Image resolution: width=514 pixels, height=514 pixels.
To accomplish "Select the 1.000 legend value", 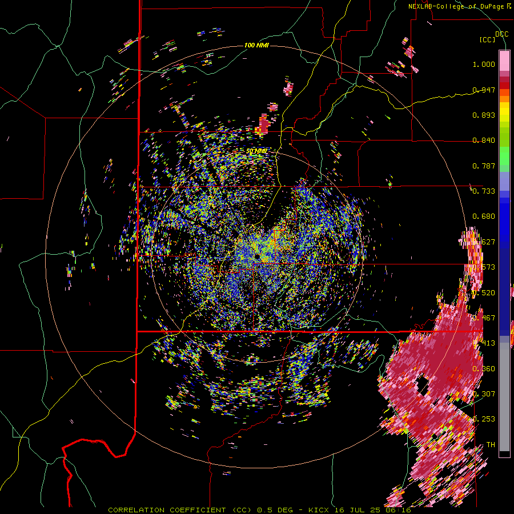I will [x=484, y=64].
